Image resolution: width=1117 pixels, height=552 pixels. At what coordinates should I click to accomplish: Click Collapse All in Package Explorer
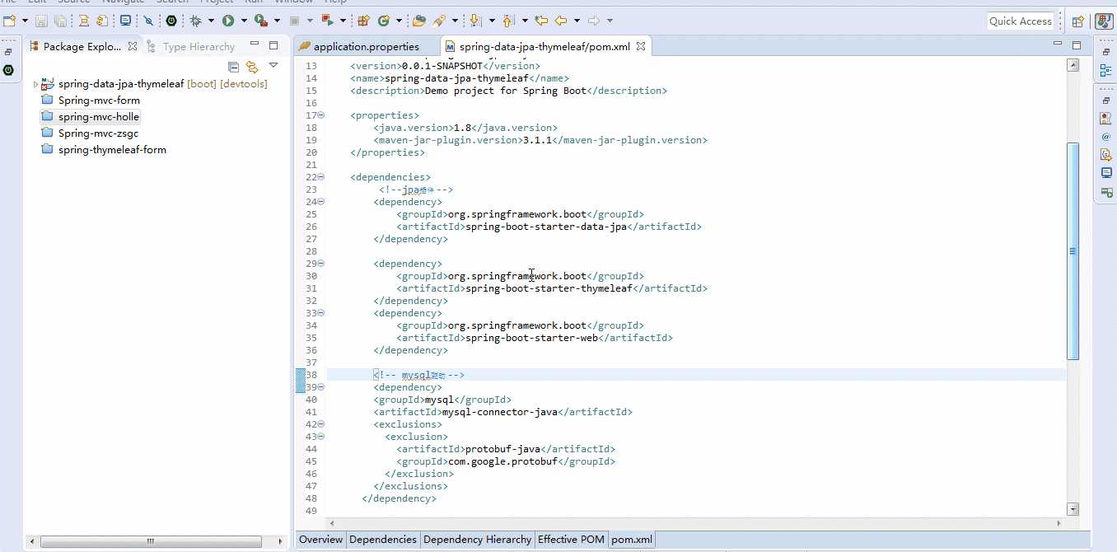click(x=233, y=67)
